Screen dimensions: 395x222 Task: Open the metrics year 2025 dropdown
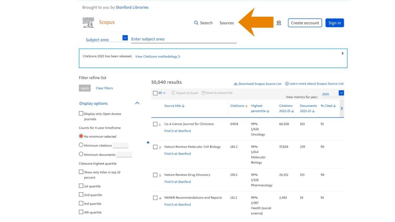tap(341, 93)
